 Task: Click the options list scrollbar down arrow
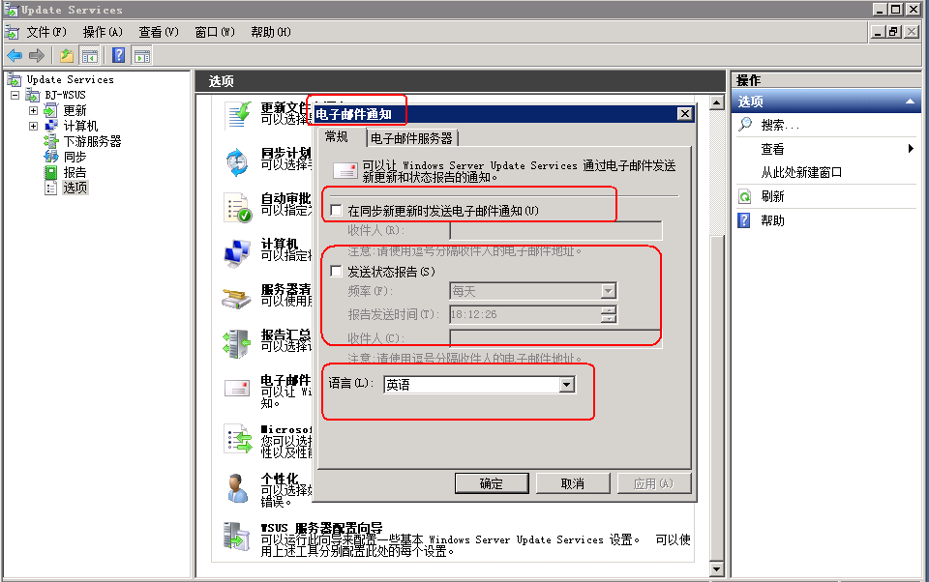[x=717, y=569]
